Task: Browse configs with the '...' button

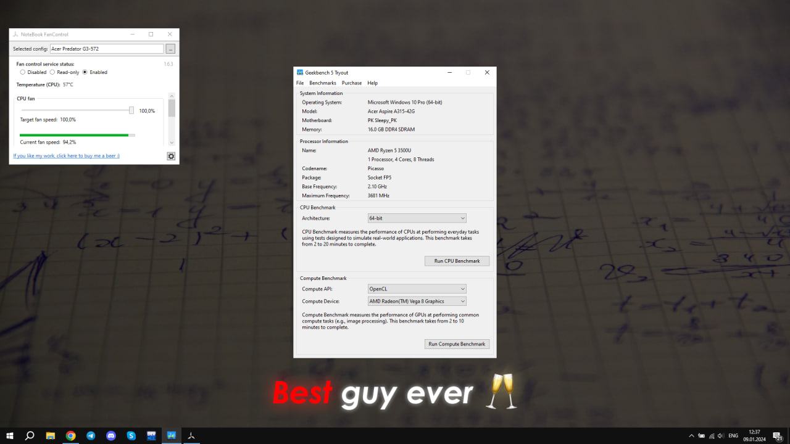Action: pyautogui.click(x=171, y=49)
